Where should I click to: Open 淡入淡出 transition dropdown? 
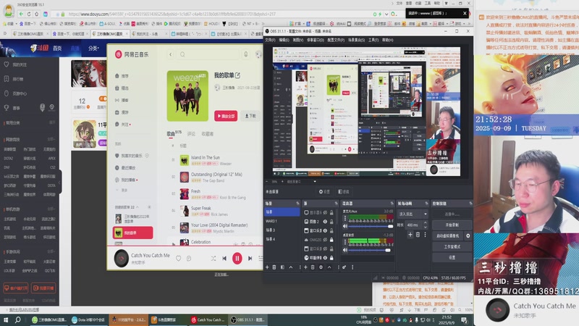(x=413, y=214)
